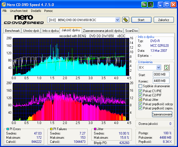Click the date 13 Mar 2007

click(159, 51)
